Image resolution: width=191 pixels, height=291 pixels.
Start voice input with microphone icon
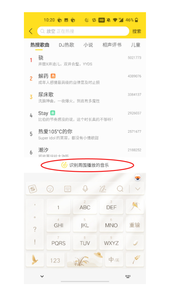pyautogui.click(x=85, y=189)
